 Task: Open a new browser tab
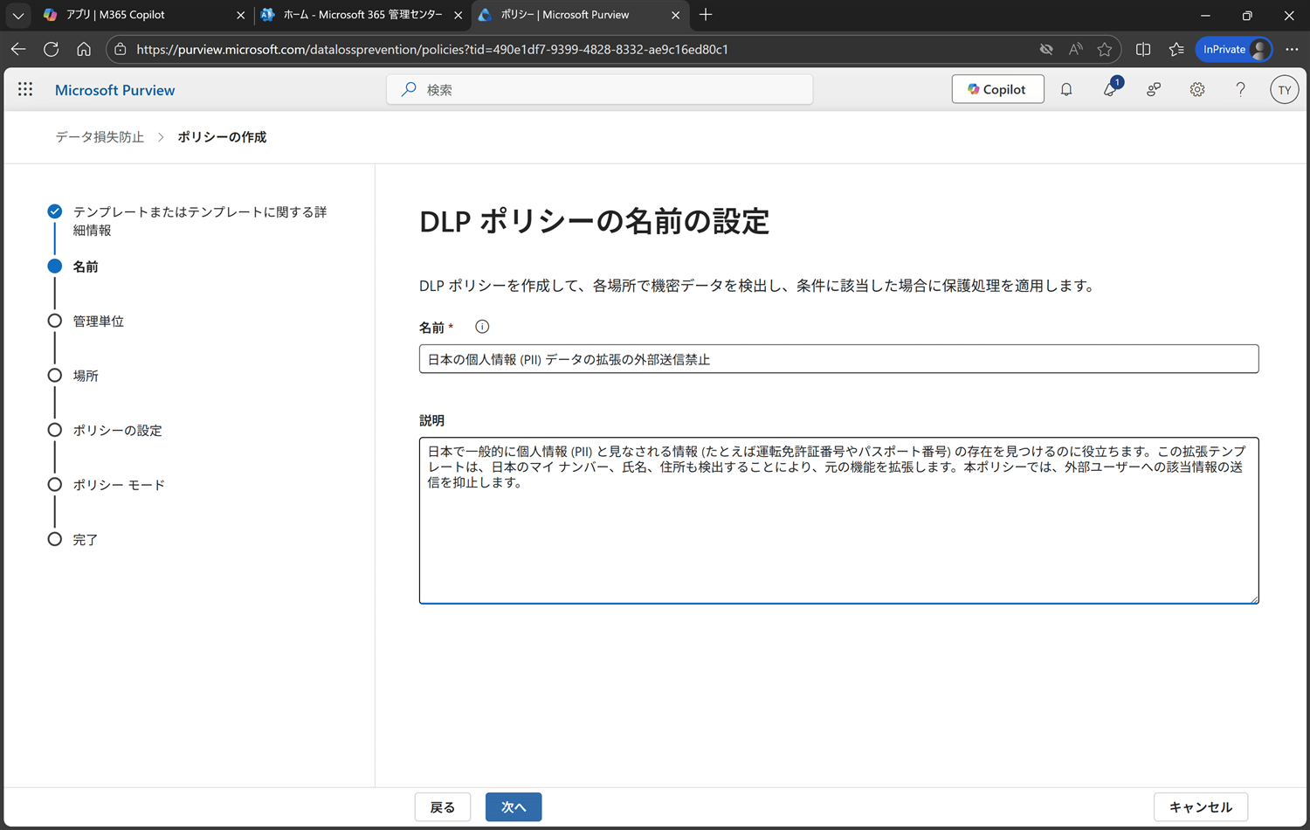706,15
